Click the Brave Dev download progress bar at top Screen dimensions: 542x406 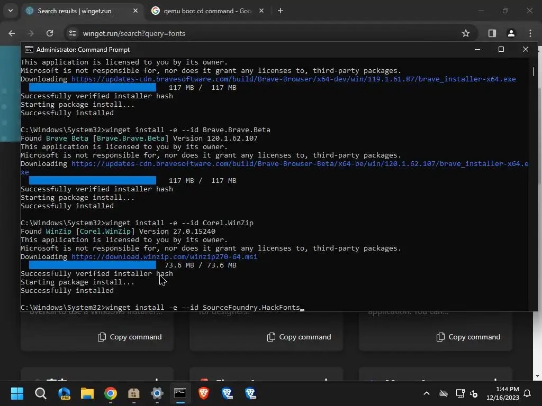92,87
